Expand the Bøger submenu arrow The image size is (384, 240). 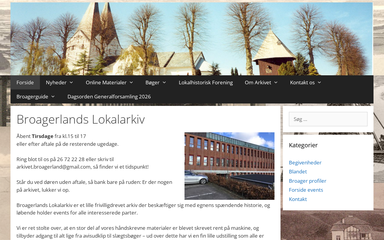[164, 82]
